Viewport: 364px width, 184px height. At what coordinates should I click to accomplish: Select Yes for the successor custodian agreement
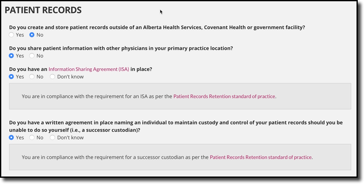coord(11,137)
